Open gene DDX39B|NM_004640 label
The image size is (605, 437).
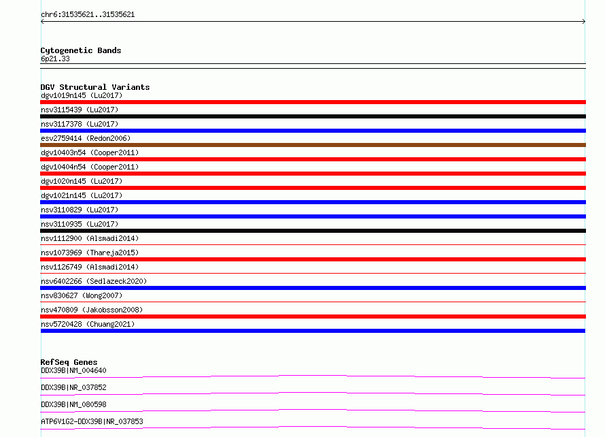(x=73, y=370)
